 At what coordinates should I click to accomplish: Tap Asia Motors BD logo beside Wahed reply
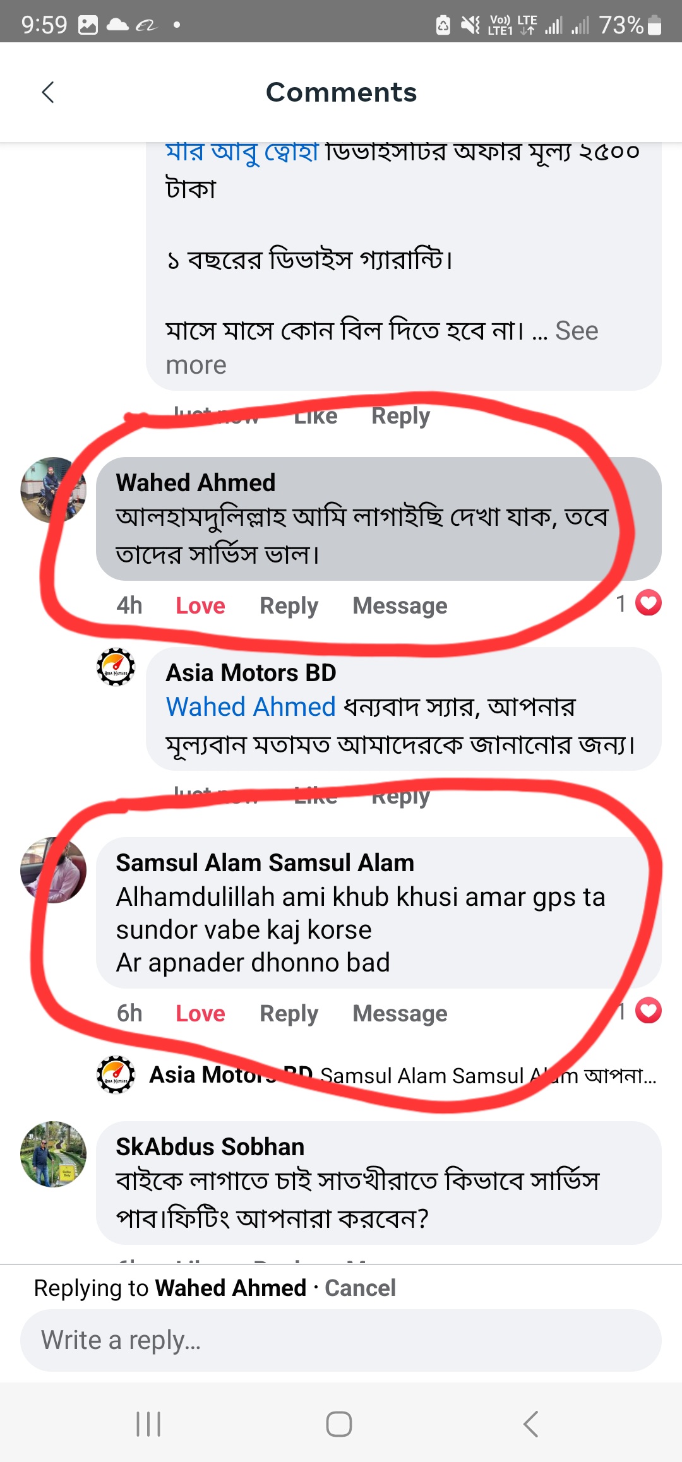[116, 667]
